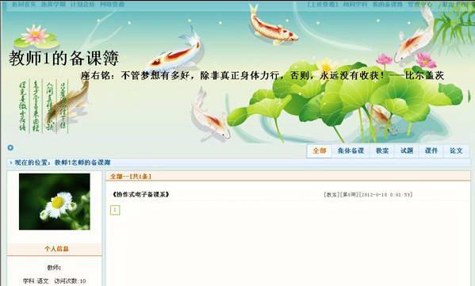Select the 论文 tab

point(456,151)
